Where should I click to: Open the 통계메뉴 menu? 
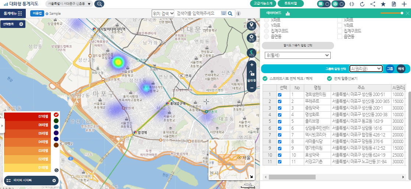[x=13, y=13]
